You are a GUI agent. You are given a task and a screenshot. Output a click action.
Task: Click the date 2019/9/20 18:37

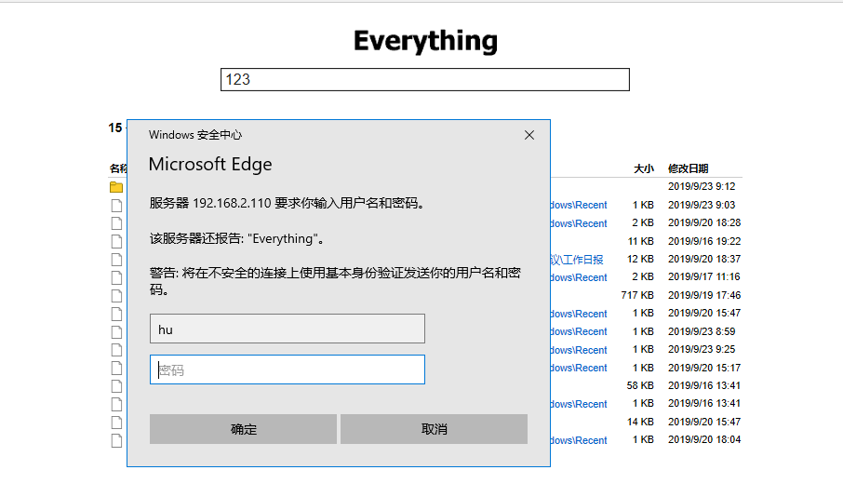click(704, 259)
